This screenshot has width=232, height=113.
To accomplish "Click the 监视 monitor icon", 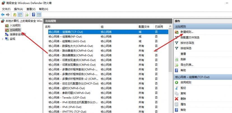I will click(7, 39).
